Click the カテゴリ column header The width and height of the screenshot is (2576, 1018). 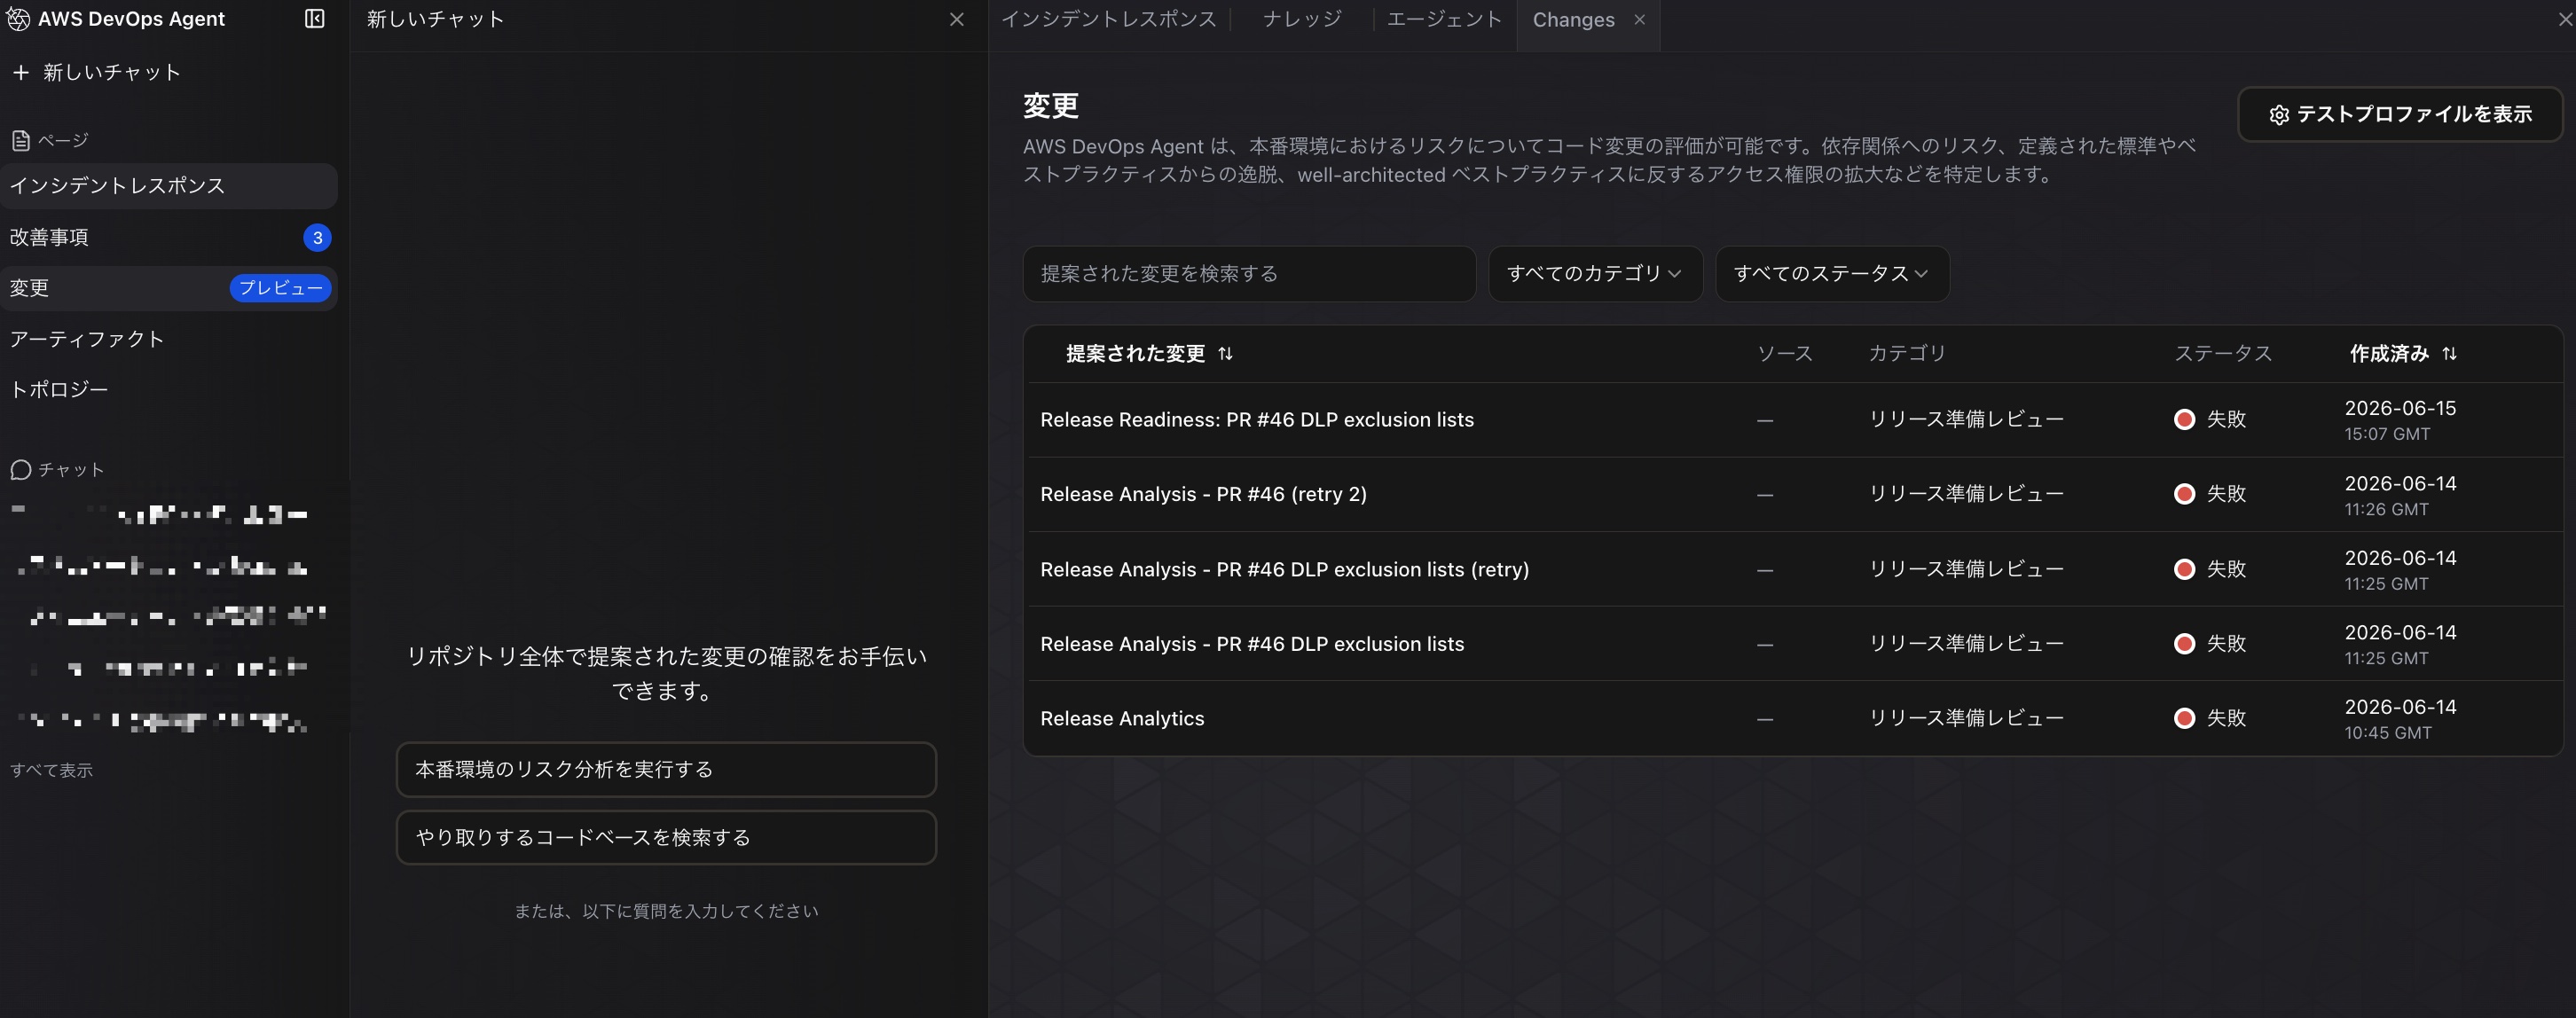(1907, 354)
